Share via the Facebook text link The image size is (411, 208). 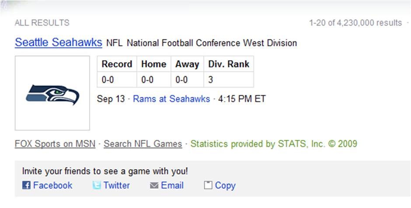coord(52,185)
